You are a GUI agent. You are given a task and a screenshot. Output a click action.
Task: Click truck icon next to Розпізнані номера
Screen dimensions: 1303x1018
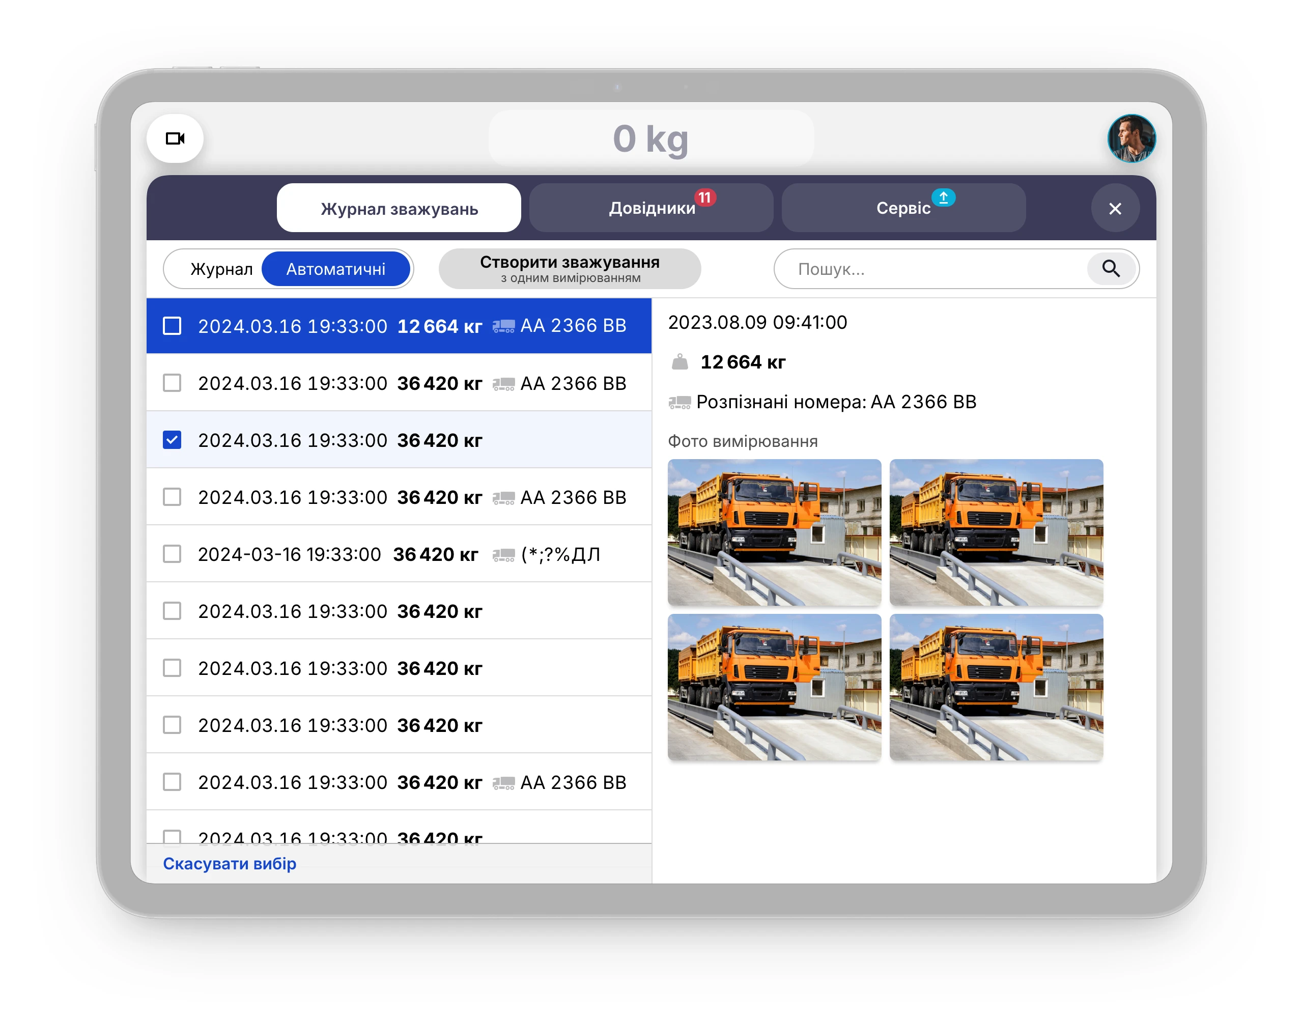[x=679, y=403]
